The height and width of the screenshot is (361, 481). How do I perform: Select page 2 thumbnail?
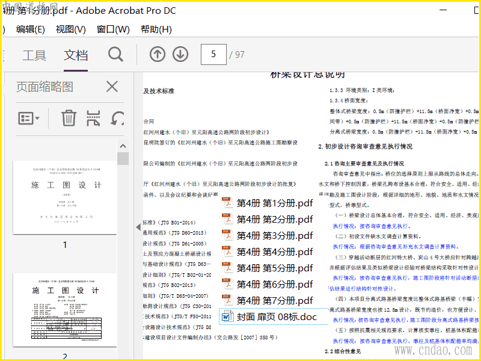click(x=65, y=310)
